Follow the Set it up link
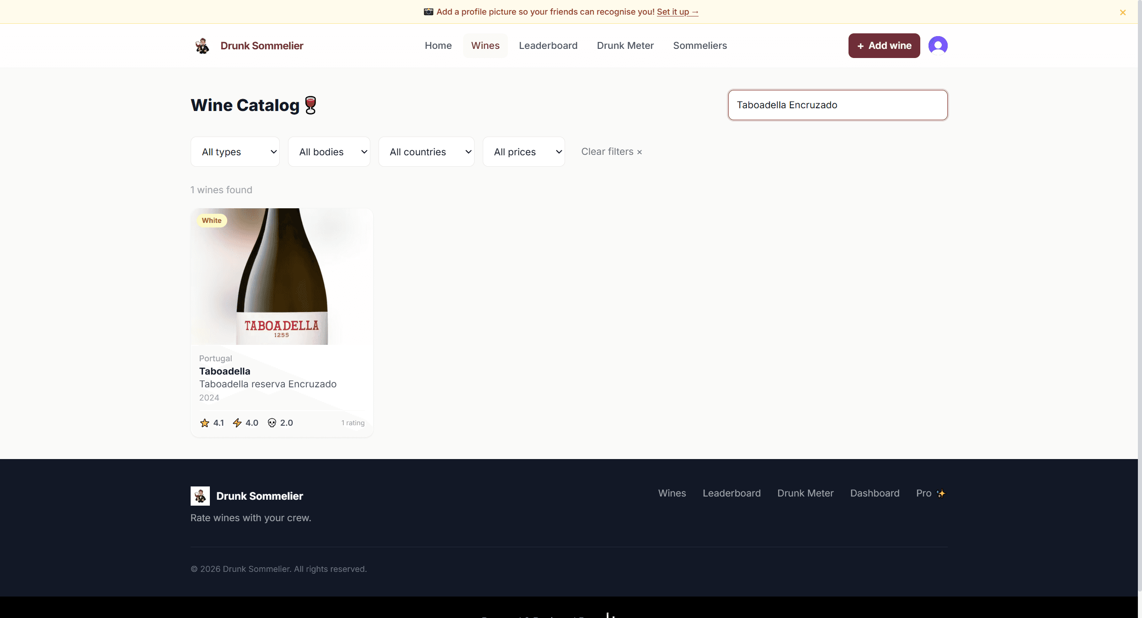The width and height of the screenshot is (1142, 618). click(x=678, y=12)
